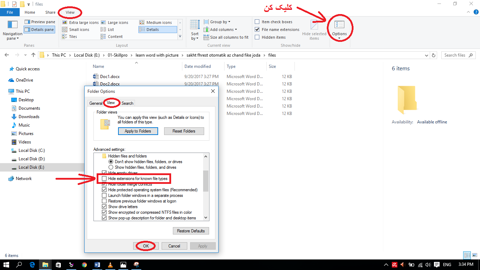
Task: Uncheck Hide protected operating system files
Action: (x=104, y=190)
